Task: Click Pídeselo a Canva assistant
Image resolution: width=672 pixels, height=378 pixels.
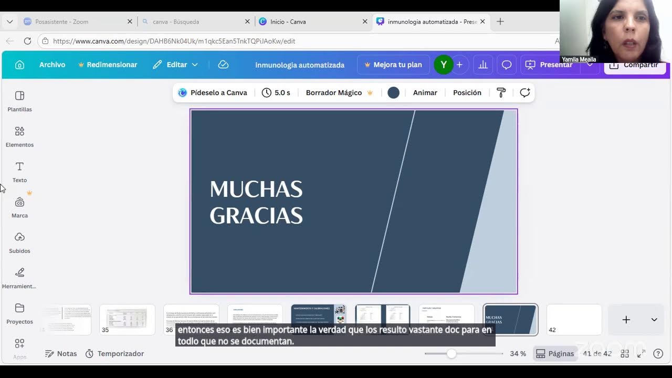Action: coord(213,92)
